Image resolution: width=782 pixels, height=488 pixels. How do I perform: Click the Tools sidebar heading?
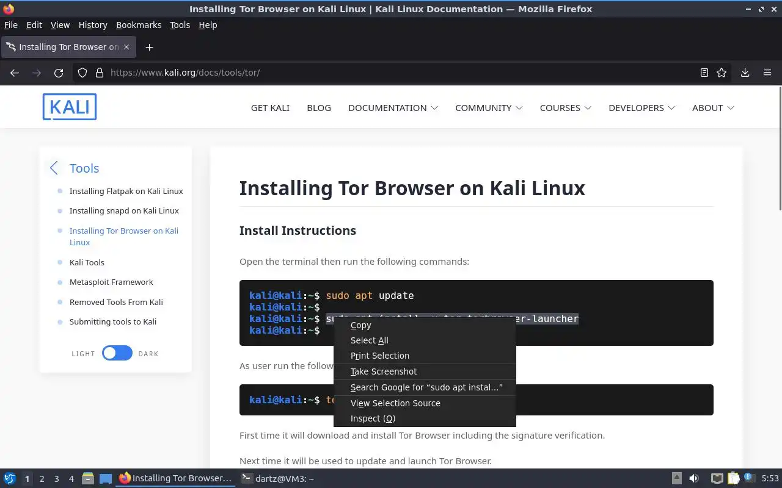(84, 168)
